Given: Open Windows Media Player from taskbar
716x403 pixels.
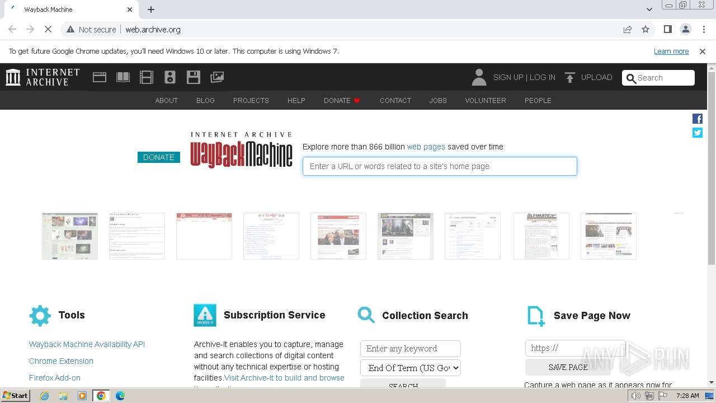Looking at the screenshot, I should [x=82, y=396].
